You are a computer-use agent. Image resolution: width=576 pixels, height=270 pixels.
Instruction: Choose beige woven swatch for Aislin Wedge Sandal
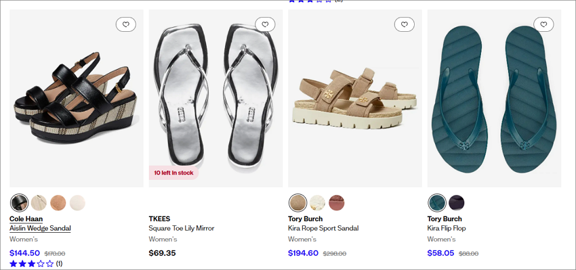(x=39, y=203)
